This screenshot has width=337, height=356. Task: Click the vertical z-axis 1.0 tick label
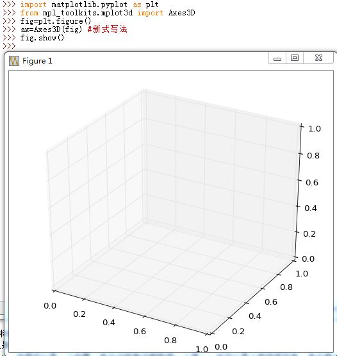click(x=315, y=129)
